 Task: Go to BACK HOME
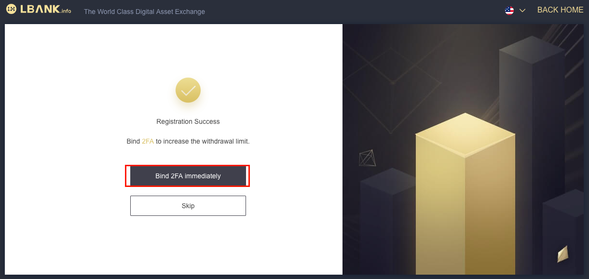[x=560, y=10]
